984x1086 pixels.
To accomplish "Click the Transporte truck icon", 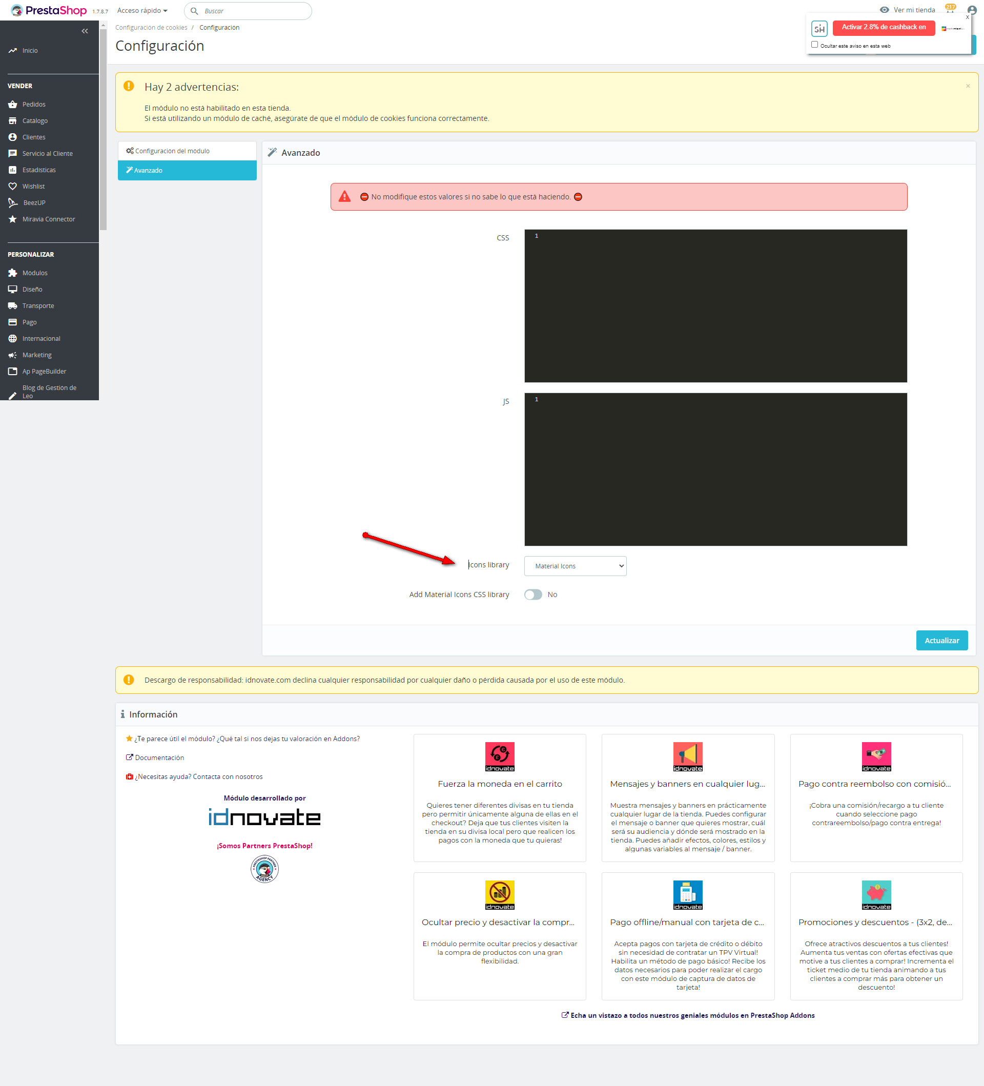I will 12,306.
